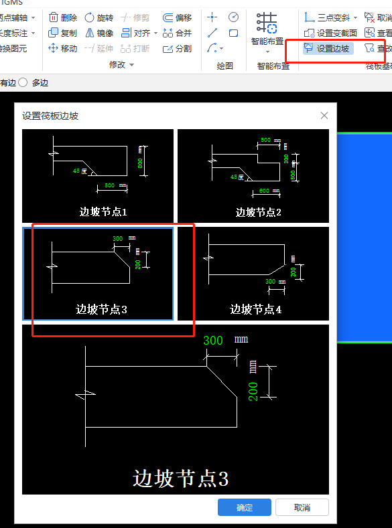This screenshot has width=392, height=528.
Task: Select the Mirror (镜像) tool
Action: tap(99, 33)
